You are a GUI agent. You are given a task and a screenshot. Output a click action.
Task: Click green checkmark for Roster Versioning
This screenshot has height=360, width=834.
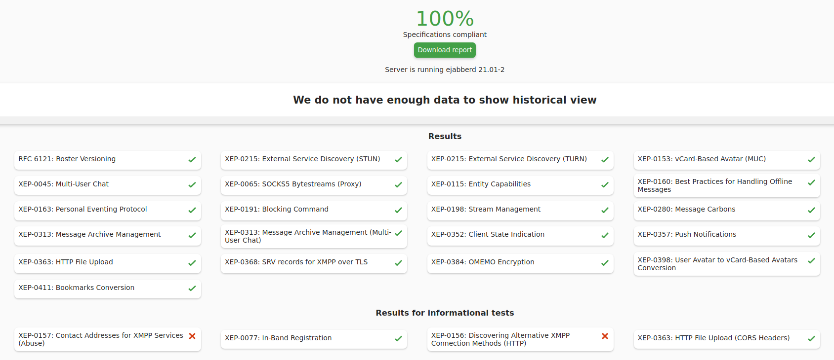tap(192, 160)
